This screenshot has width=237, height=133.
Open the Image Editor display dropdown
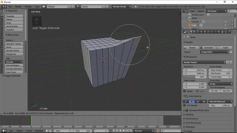214,52
